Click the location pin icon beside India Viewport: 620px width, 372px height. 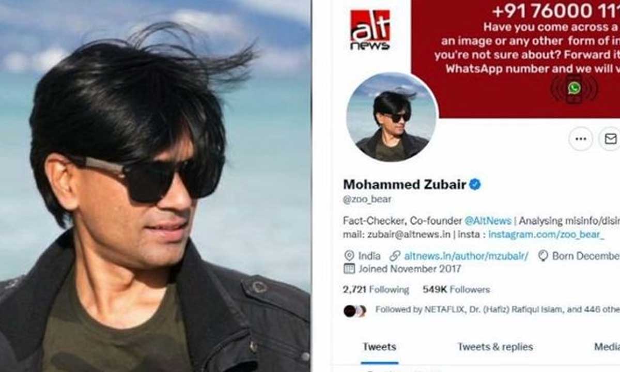coord(349,256)
